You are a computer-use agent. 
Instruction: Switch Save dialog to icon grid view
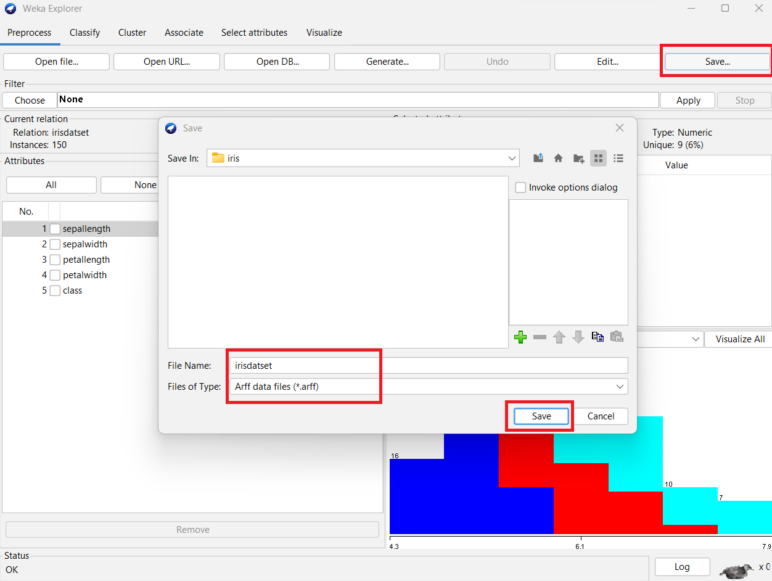(x=598, y=159)
